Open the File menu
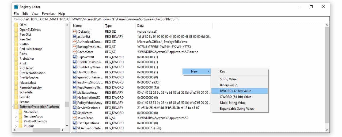 (x=16, y=14)
